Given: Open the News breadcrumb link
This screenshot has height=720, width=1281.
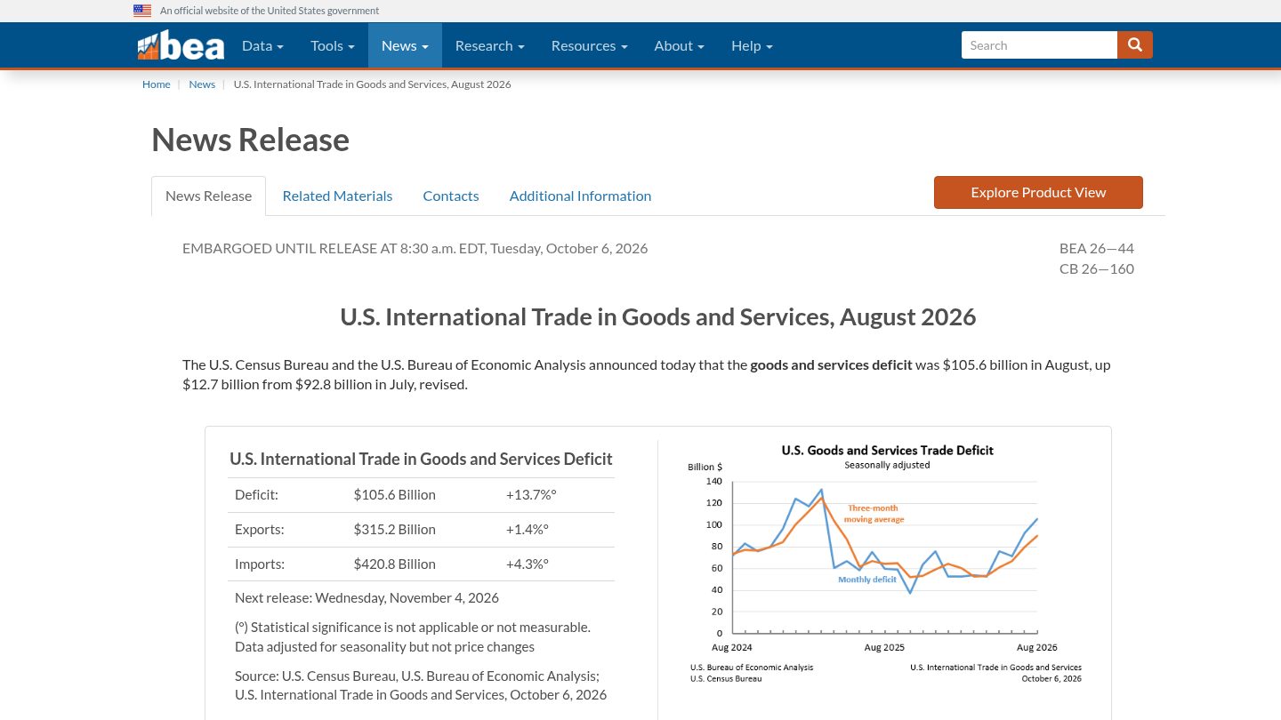Looking at the screenshot, I should 202,84.
